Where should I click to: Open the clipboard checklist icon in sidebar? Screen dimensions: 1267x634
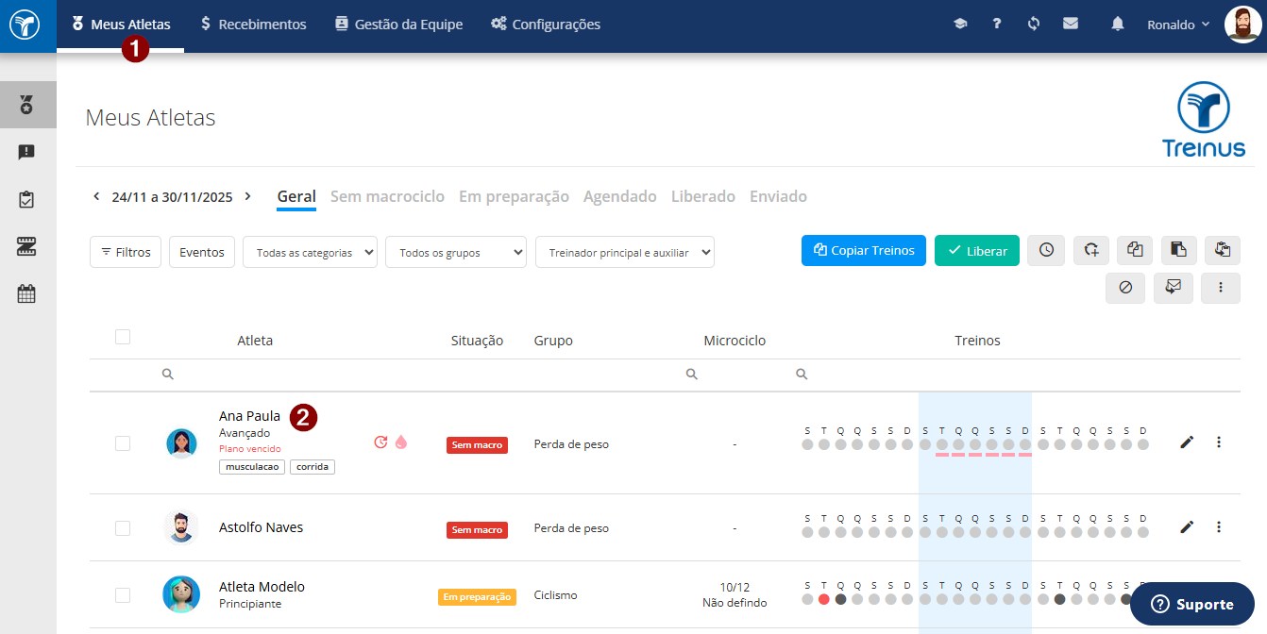point(26,200)
